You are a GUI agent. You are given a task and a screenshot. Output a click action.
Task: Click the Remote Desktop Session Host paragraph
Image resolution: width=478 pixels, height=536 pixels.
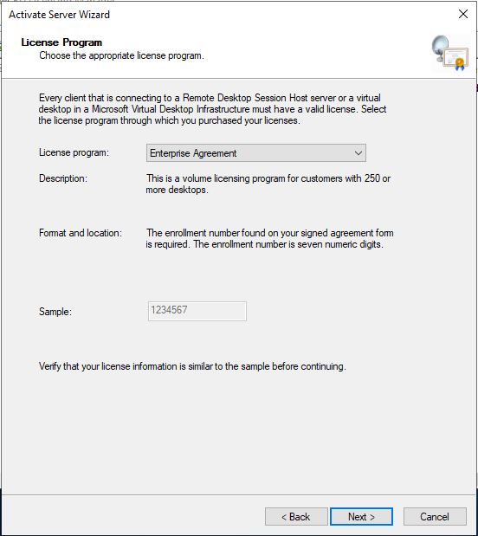coord(212,109)
